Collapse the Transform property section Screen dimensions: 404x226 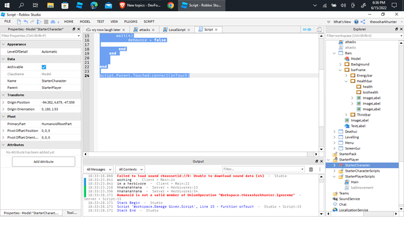pyautogui.click(x=4, y=95)
